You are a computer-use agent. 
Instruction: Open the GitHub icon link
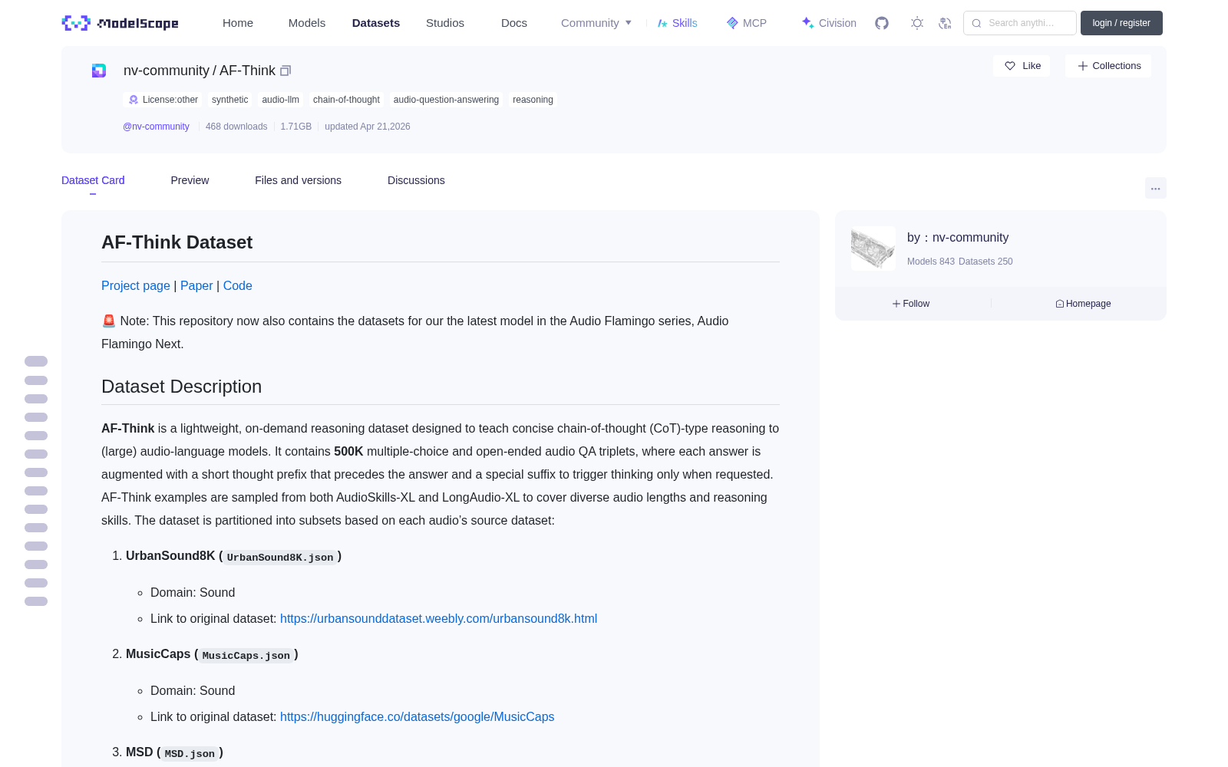[x=882, y=23]
